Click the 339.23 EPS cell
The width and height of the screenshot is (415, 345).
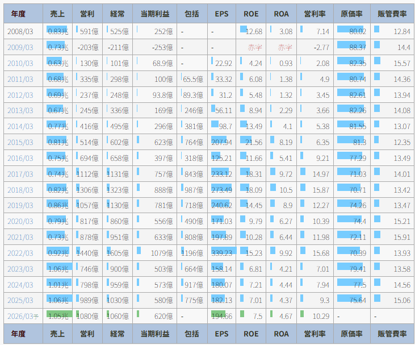[222, 253]
